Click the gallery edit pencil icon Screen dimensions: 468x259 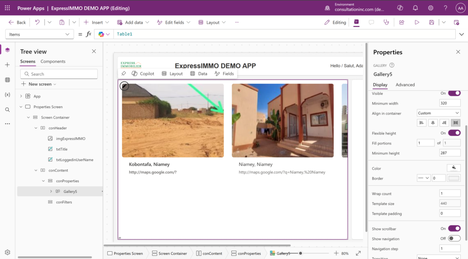point(124,86)
